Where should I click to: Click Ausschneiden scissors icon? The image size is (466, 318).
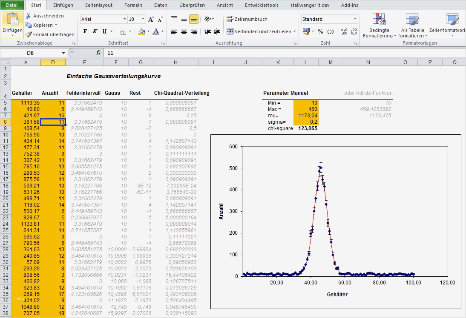29,16
